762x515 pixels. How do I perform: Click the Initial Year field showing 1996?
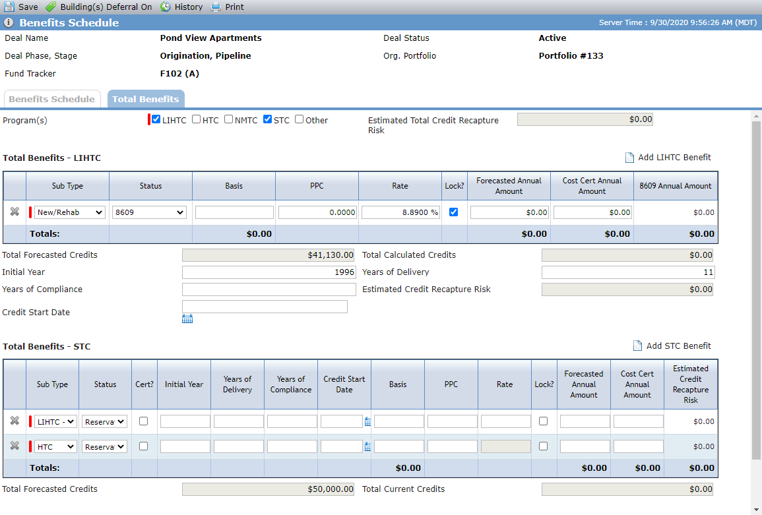coord(269,272)
